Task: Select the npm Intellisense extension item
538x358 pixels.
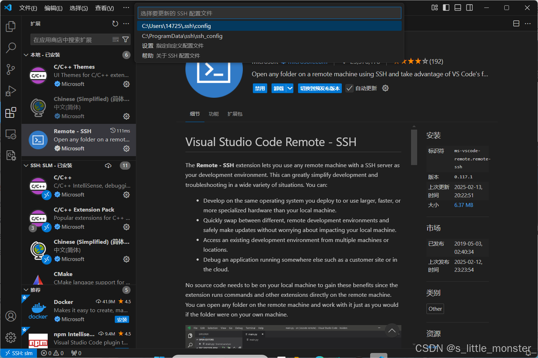Action: 79,338
